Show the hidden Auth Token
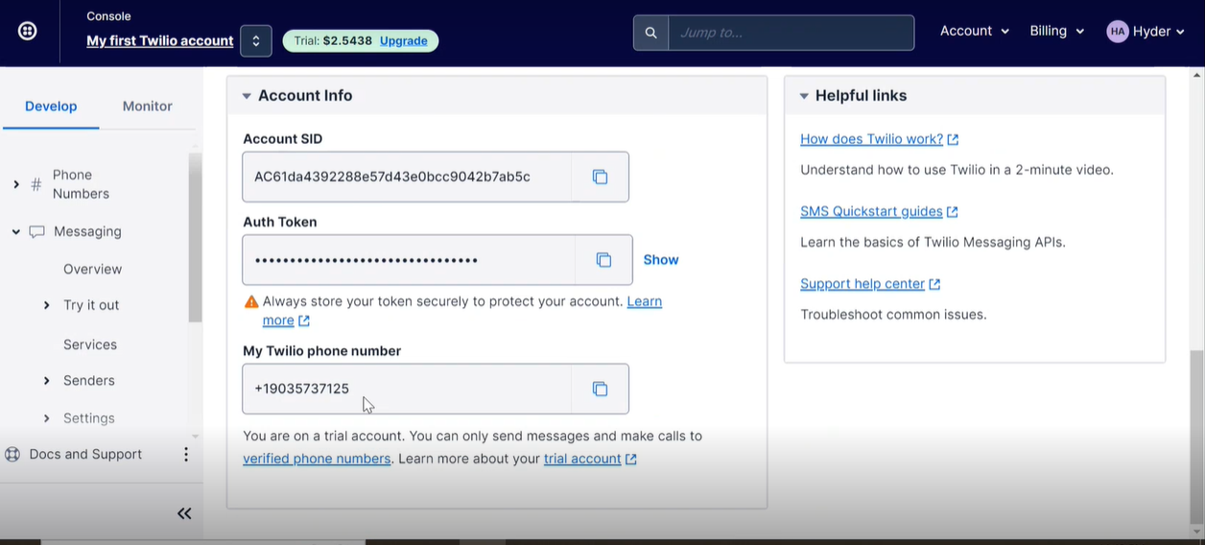Viewport: 1205px width, 545px height. coord(661,260)
